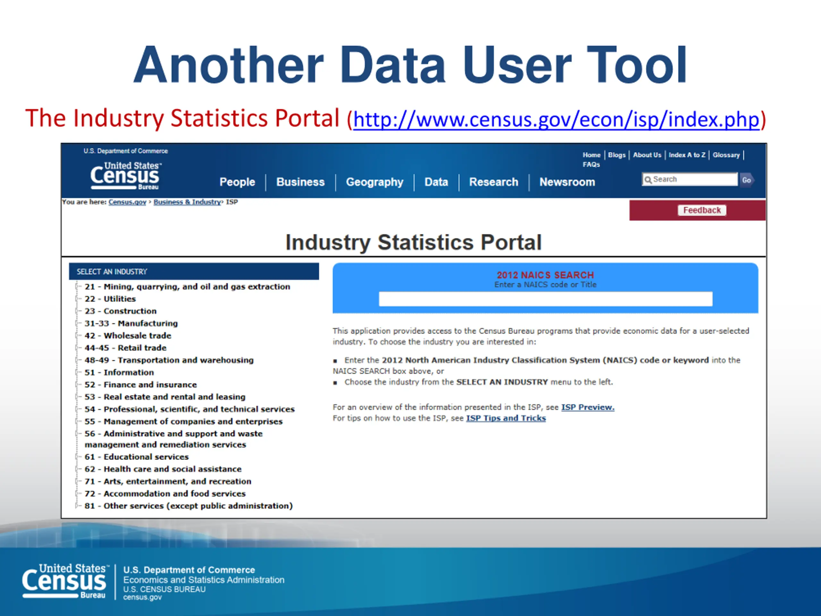This screenshot has width=821, height=616.
Task: Open the Research navigation menu
Action: pyautogui.click(x=494, y=182)
